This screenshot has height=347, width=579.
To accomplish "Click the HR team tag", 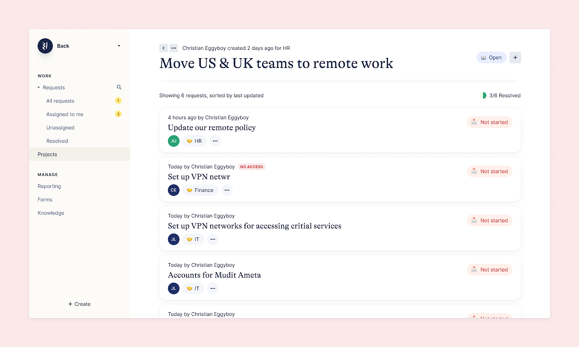I will click(194, 141).
